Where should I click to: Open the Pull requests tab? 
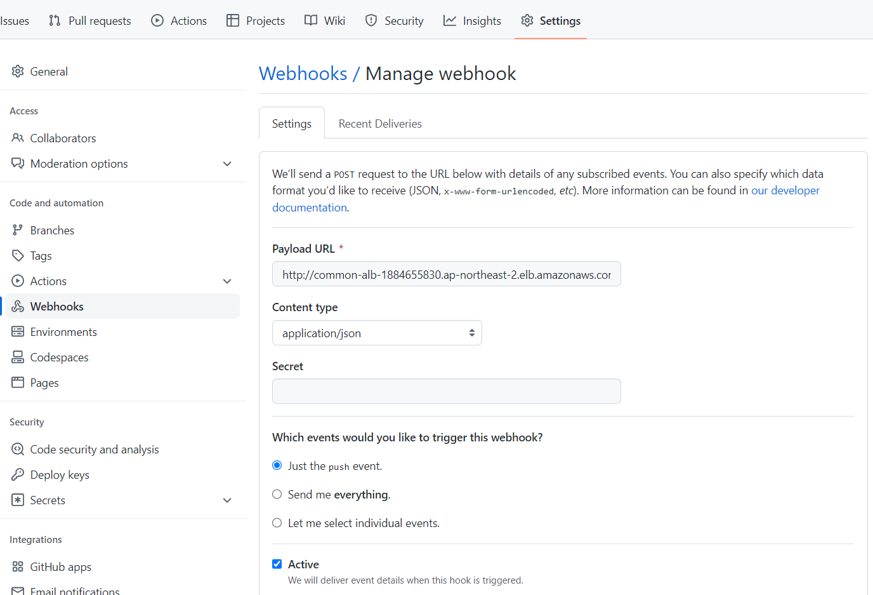tap(90, 20)
